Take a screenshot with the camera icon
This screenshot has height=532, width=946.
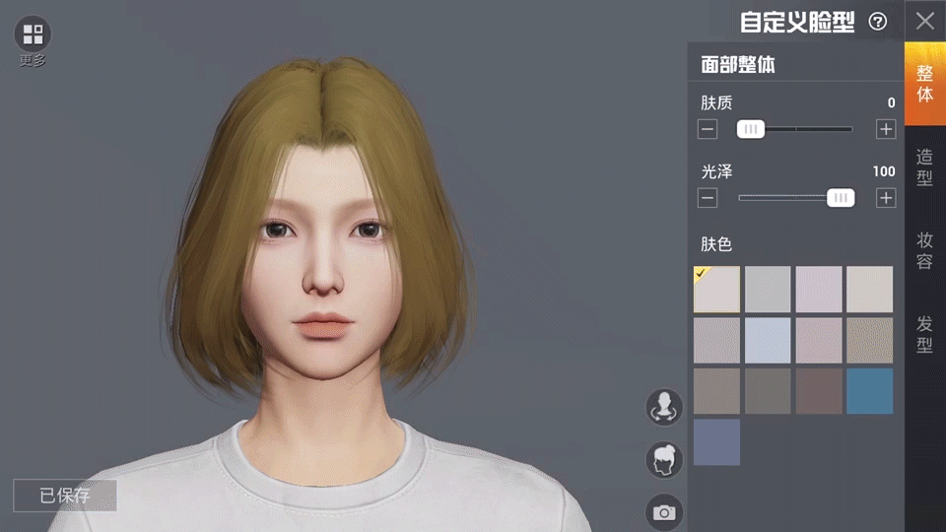coord(664,511)
